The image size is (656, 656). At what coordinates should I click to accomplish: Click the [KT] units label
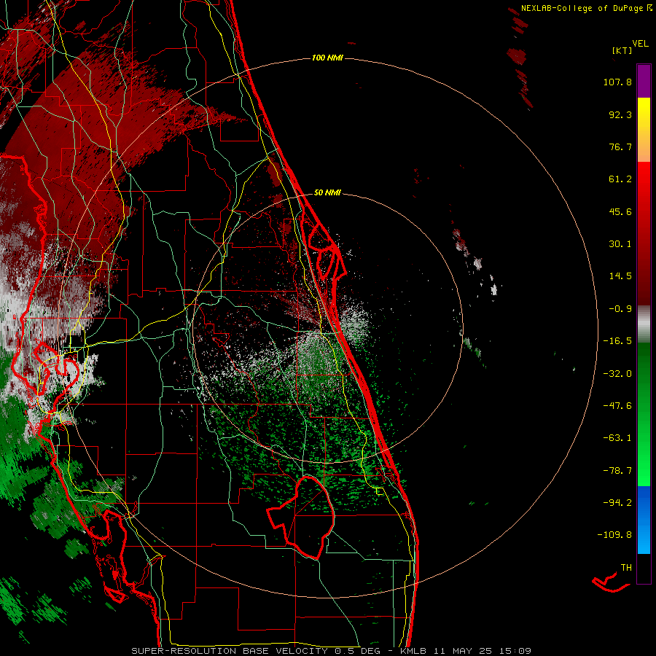coord(622,50)
